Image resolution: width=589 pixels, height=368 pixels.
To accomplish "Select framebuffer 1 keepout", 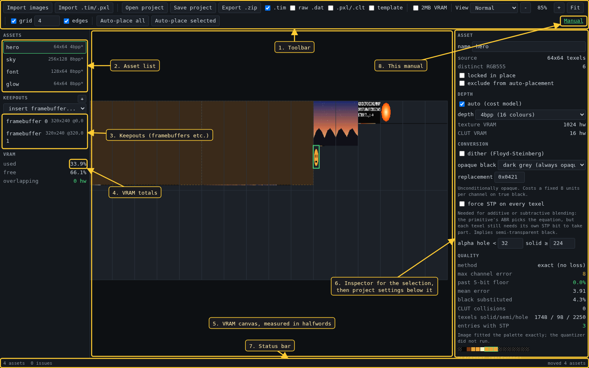I will [x=45, y=137].
